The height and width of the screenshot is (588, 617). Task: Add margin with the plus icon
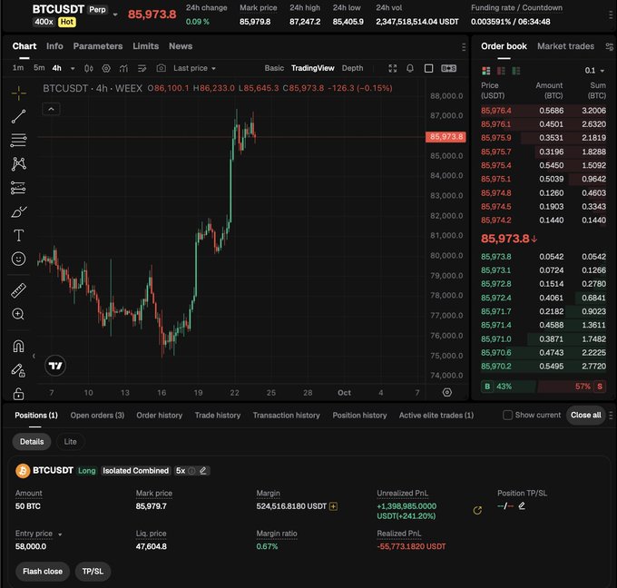pyautogui.click(x=333, y=506)
